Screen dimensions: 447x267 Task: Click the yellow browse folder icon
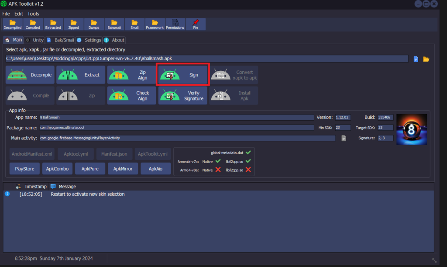tap(426, 59)
